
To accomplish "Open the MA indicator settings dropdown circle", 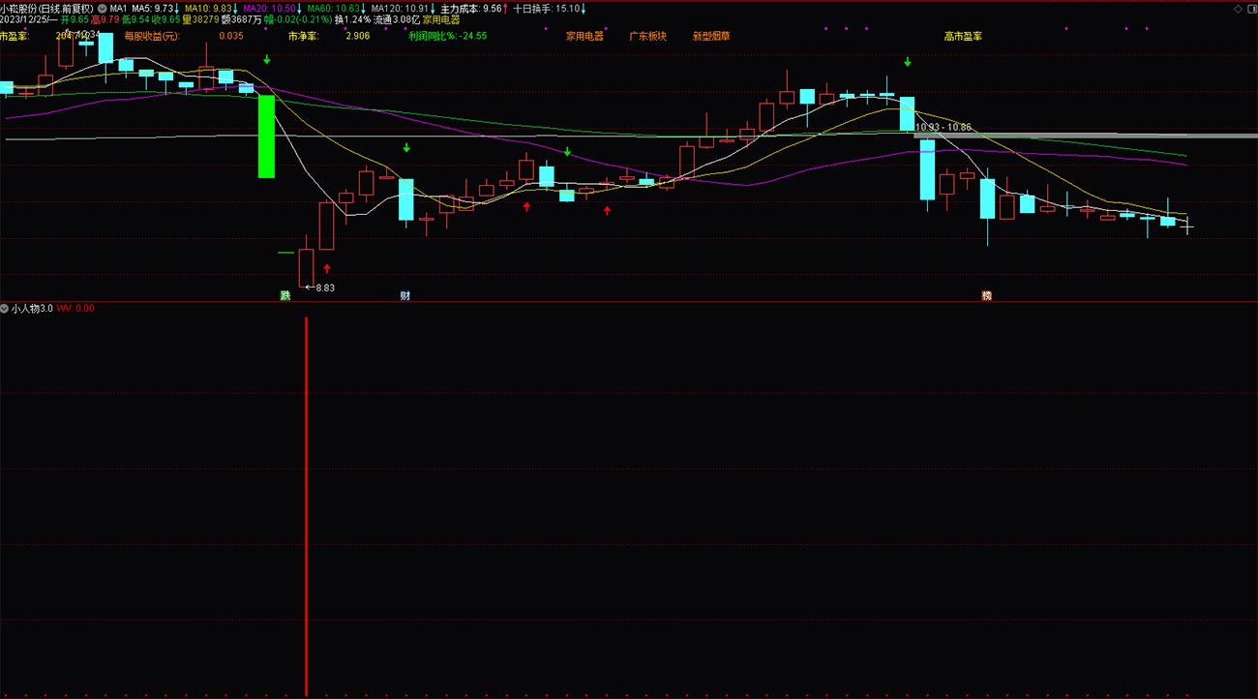I will [103, 8].
